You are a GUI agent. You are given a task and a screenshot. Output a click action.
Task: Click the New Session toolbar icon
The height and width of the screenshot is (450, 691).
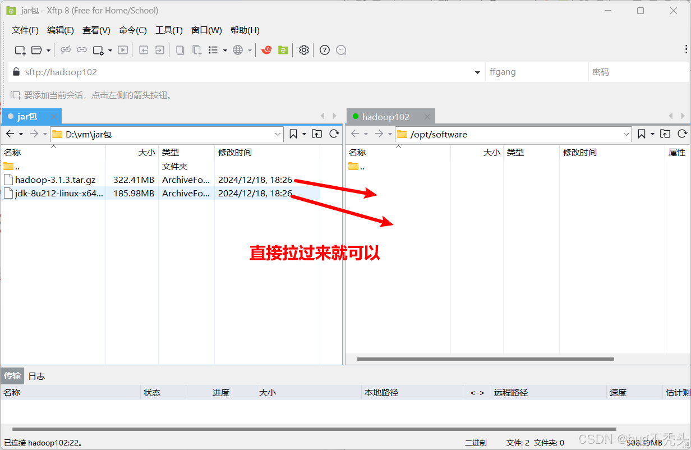[20, 50]
